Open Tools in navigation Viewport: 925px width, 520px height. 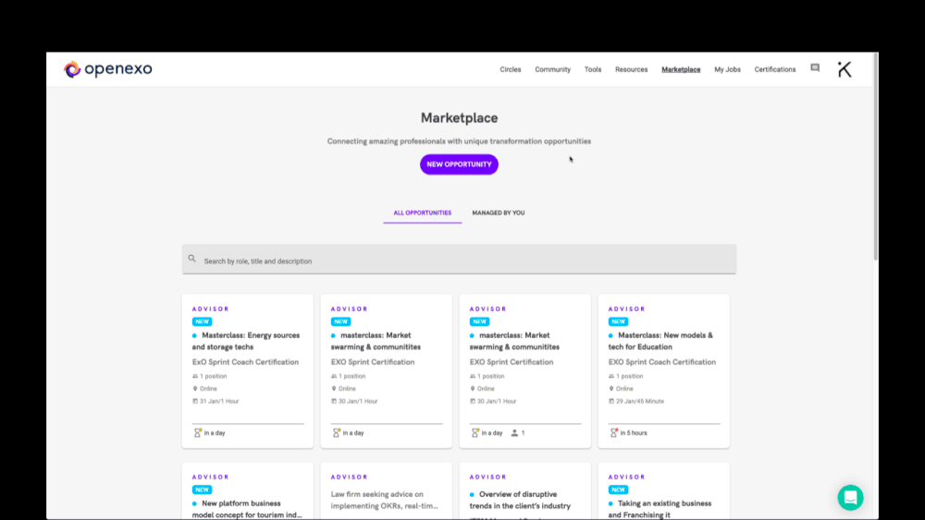point(593,69)
